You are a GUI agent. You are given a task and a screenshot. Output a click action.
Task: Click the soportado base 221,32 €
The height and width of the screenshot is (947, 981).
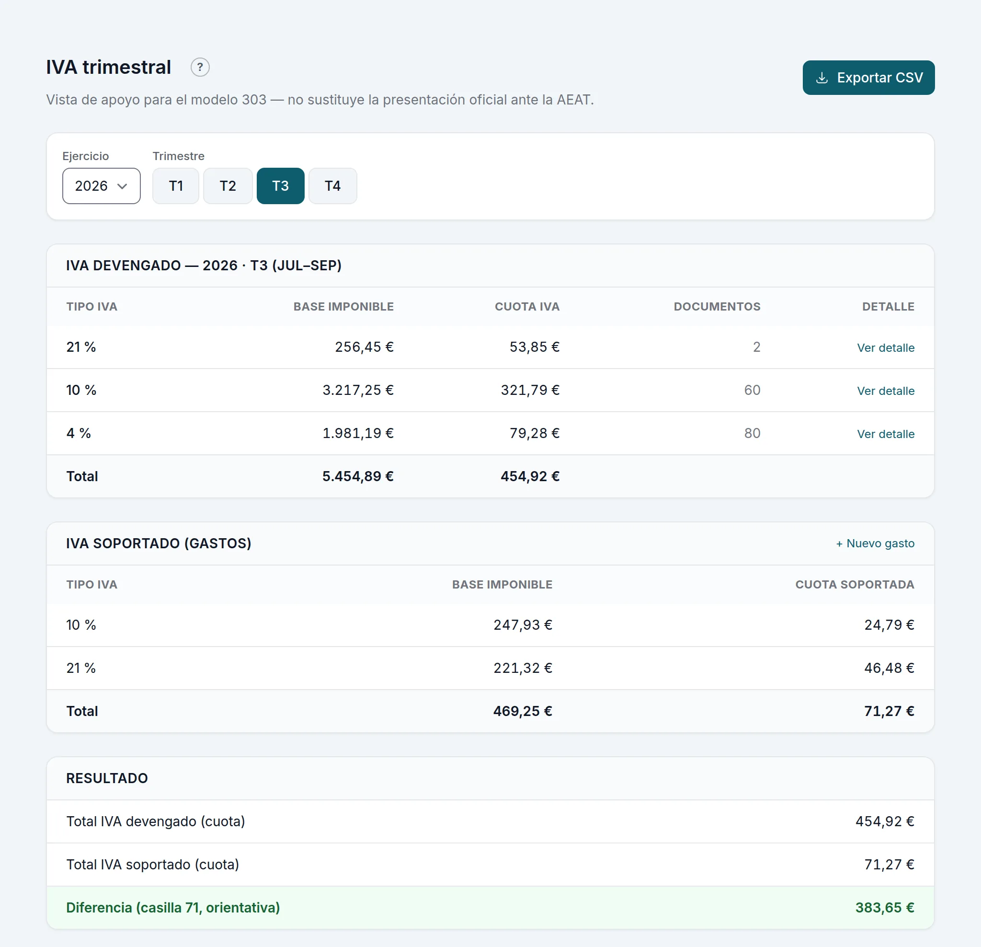tap(523, 668)
